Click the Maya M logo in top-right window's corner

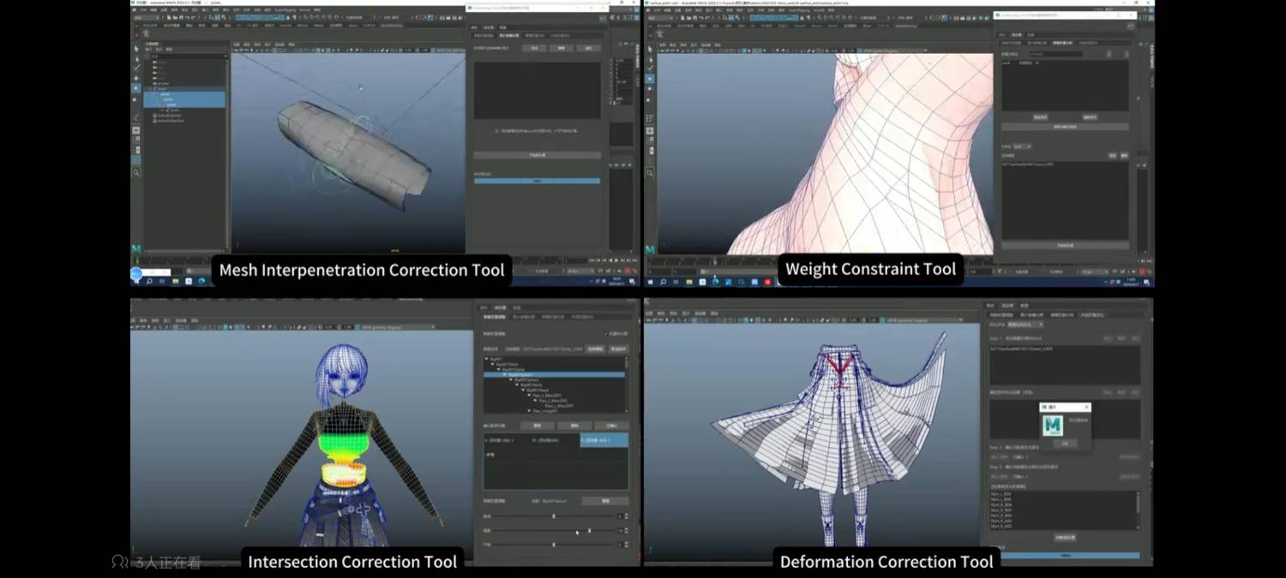(x=651, y=249)
